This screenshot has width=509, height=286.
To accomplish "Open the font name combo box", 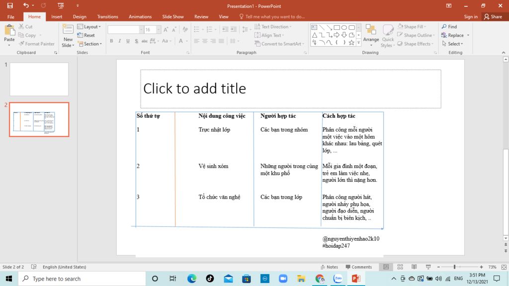I will pos(125,29).
